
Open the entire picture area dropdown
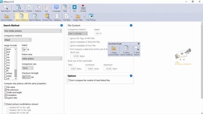point(42,59)
